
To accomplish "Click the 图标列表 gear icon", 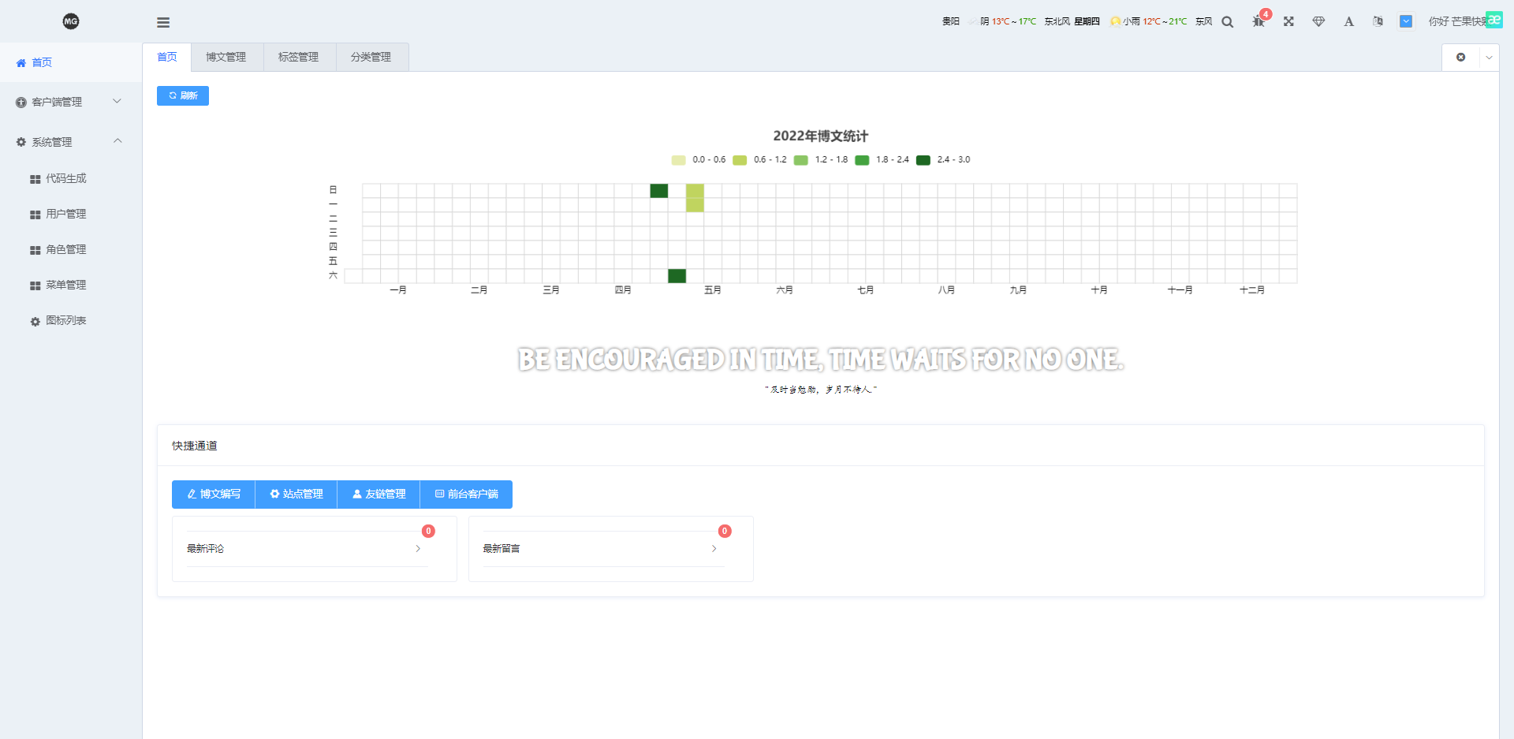I will (x=35, y=322).
